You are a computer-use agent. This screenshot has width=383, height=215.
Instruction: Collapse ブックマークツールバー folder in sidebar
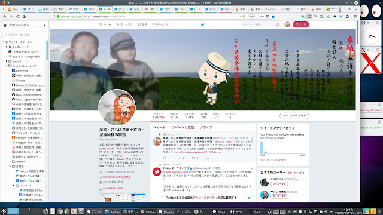pyautogui.click(x=3, y=42)
